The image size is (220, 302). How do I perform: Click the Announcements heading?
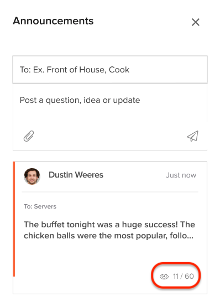pyautogui.click(x=53, y=21)
